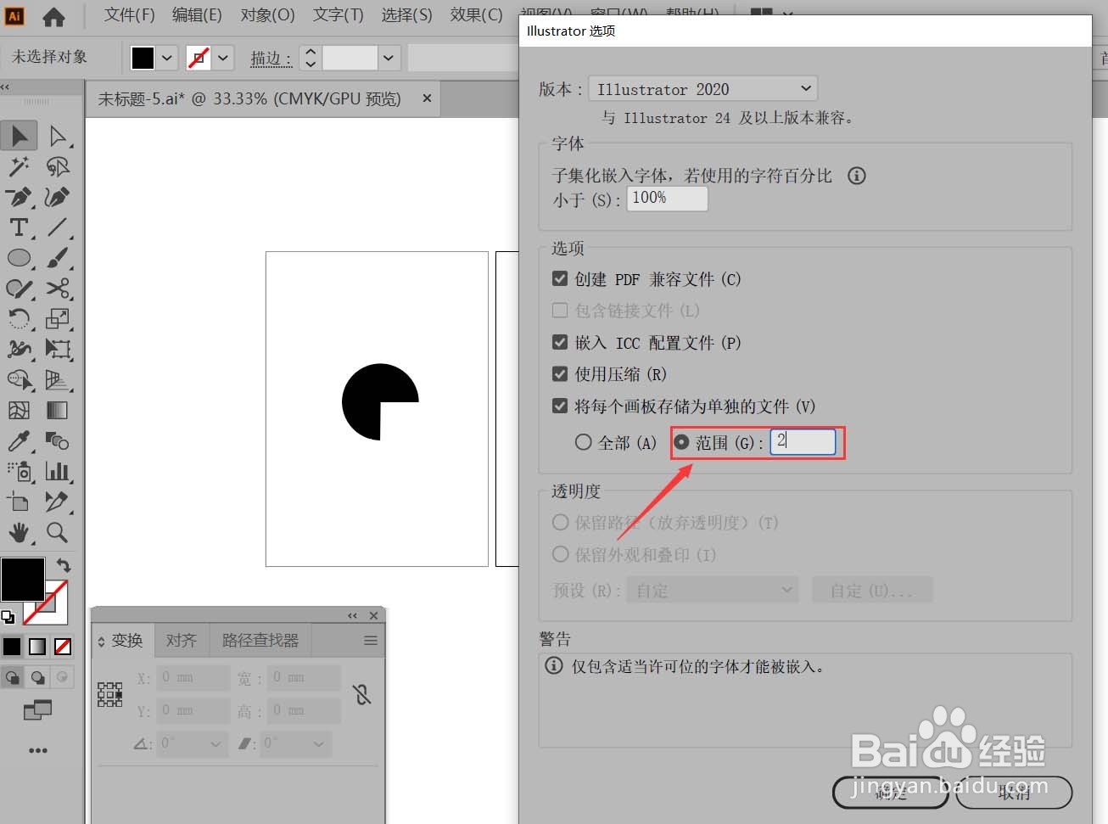Toggle save each artboard to separate file

[x=560, y=406]
